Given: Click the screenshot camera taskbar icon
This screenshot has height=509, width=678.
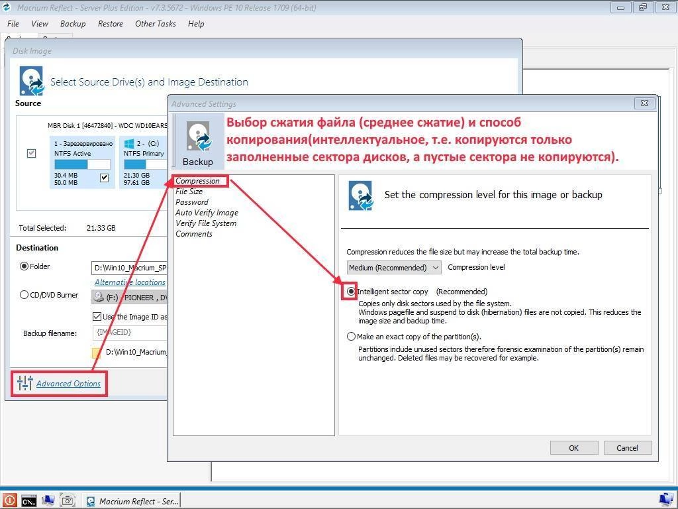Looking at the screenshot, I should pos(68,501).
